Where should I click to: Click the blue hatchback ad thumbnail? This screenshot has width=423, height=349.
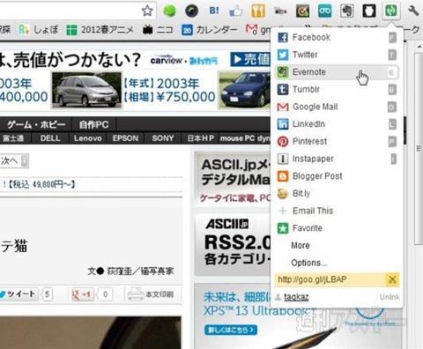pos(244,90)
